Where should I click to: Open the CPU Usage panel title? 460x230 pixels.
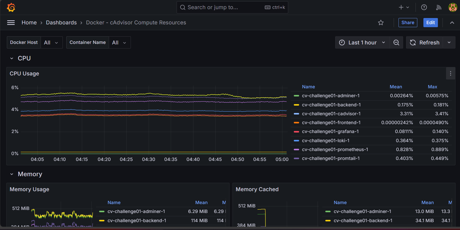pos(24,74)
